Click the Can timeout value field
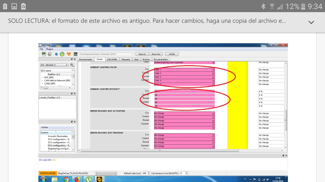 click(183, 173)
